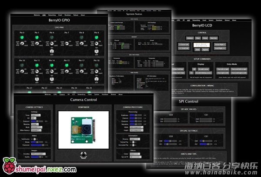This screenshot has width=261, height=177.
Task: Open the camera Metering dropdown
Action: pyautogui.click(x=35, y=124)
